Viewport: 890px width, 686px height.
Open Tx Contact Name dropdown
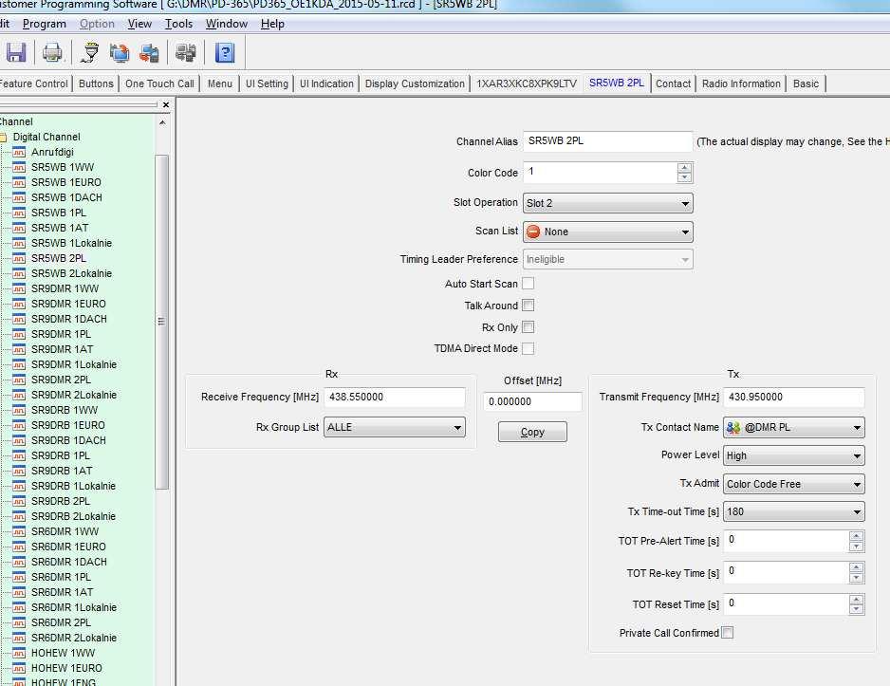coord(794,427)
